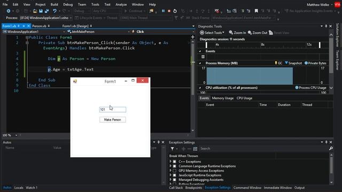Toggle Managed Debugging Assistants checkbox
Screen dimensions: 342x192
(175, 180)
